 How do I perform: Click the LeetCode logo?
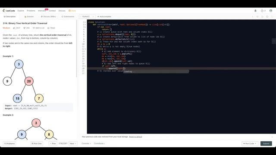click(x=9, y=11)
